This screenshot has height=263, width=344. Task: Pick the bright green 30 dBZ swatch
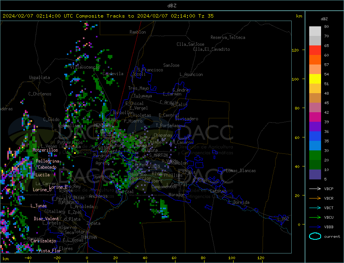pyautogui.click(x=315, y=155)
